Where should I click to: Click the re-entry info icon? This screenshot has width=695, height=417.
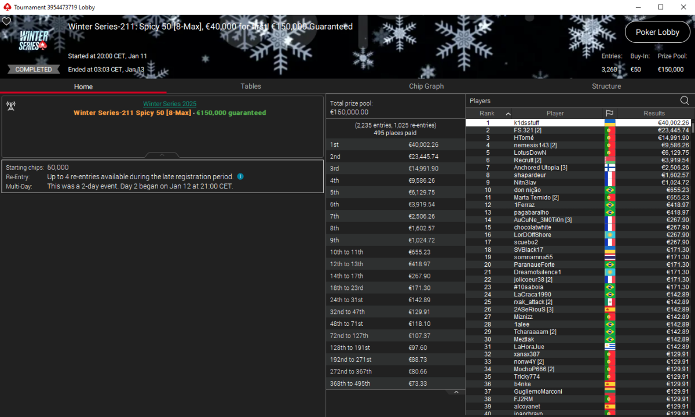[x=240, y=177]
